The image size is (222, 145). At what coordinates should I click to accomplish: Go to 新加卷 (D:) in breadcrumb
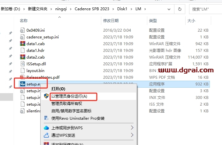coord(11,9)
